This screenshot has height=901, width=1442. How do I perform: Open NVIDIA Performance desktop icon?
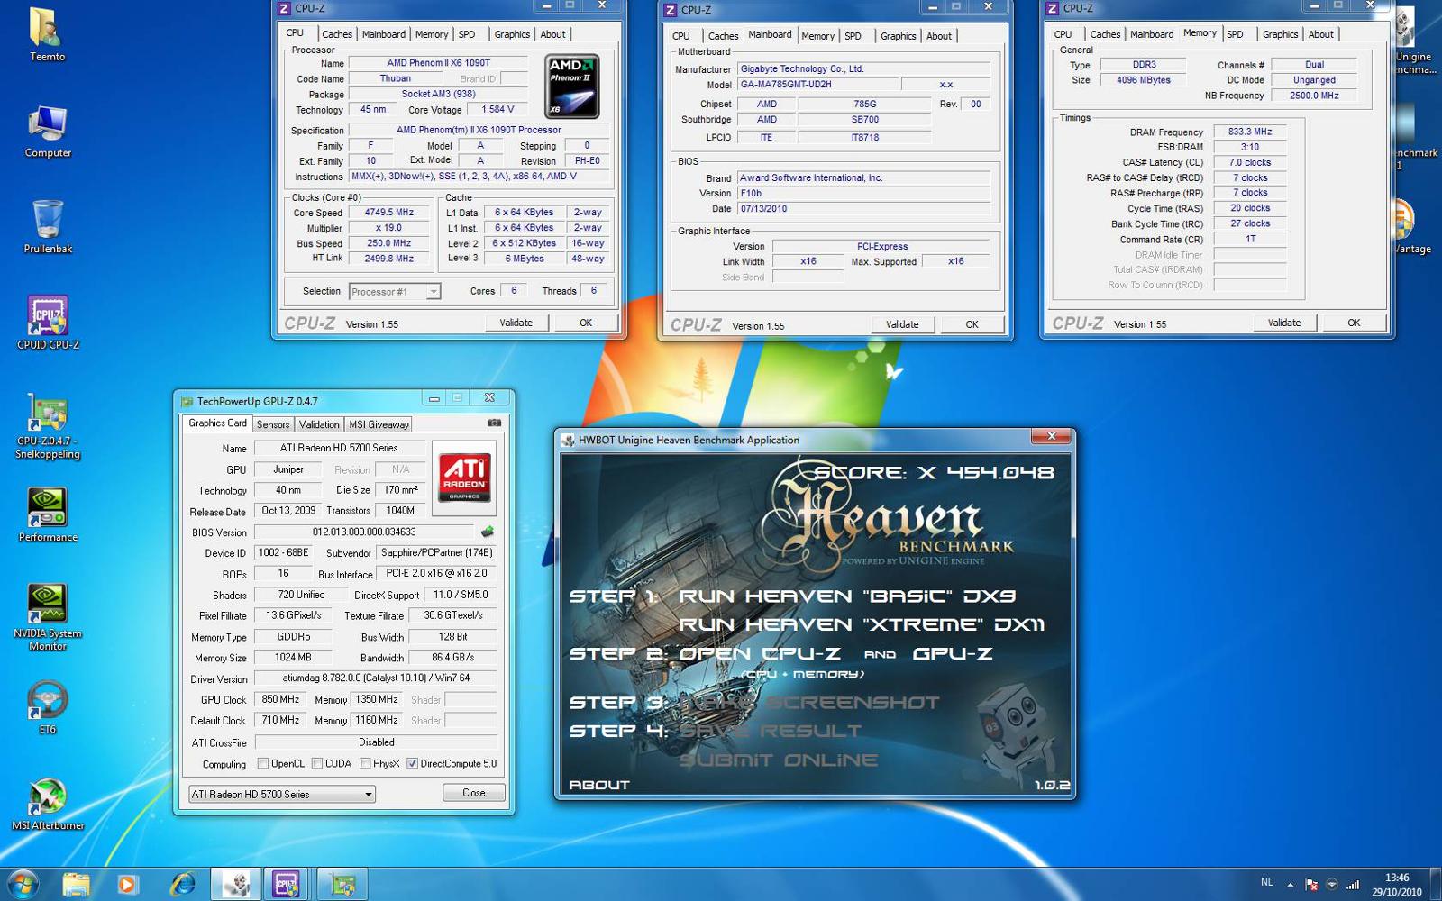[x=47, y=514]
